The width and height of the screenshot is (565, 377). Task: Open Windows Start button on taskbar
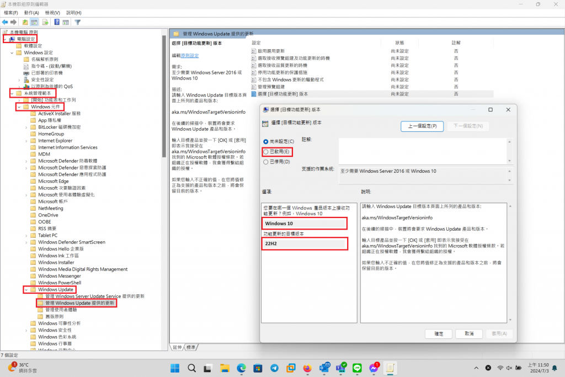[175, 368]
